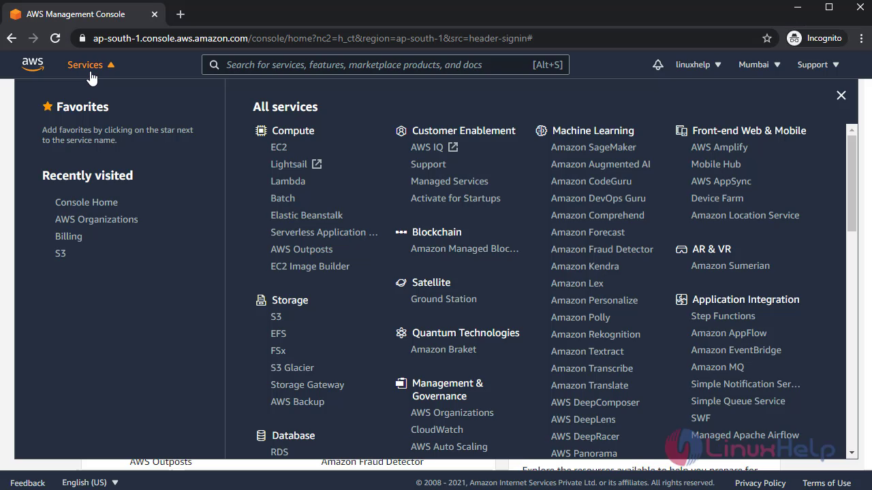Open Amazon Braket service
872x490 pixels.
coord(443,349)
